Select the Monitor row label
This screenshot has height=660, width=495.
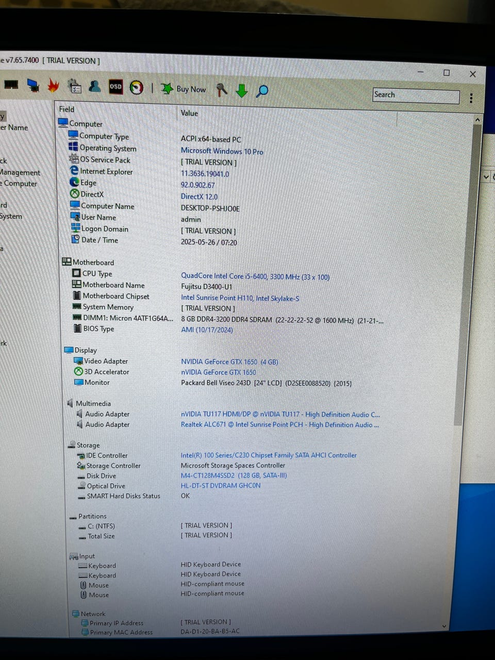tap(97, 382)
